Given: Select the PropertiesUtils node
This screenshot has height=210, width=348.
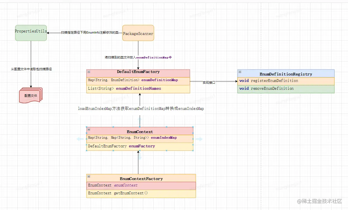Looking at the screenshot, I should [31, 33].
